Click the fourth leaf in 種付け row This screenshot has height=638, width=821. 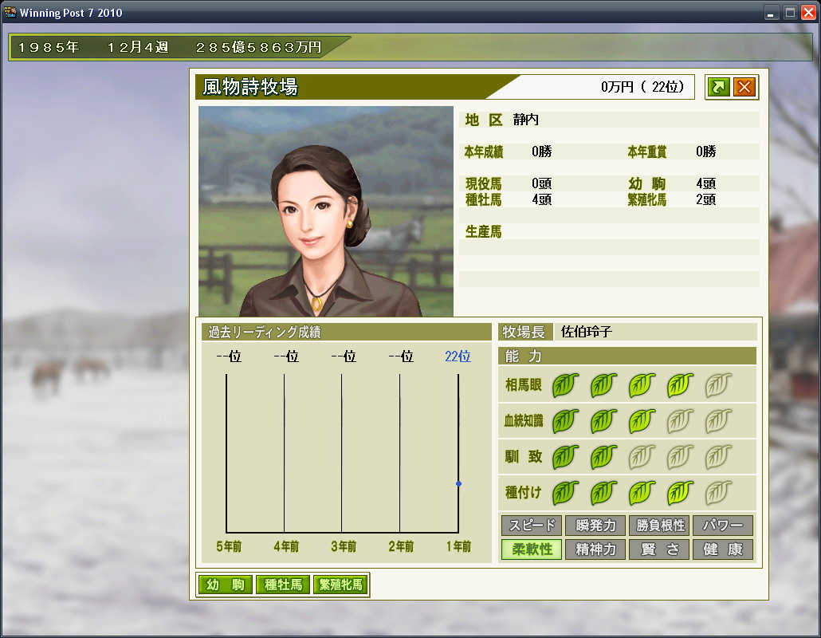click(680, 493)
